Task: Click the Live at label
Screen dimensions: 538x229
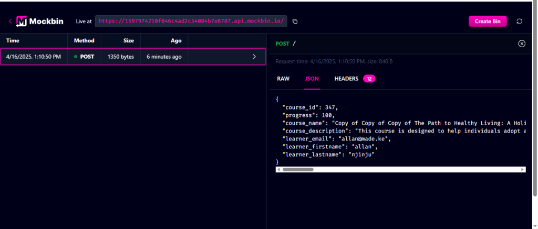Action: (84, 21)
